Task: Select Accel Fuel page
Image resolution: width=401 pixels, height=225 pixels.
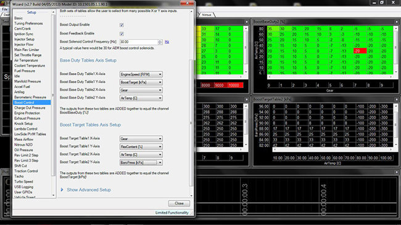Action: (22, 87)
